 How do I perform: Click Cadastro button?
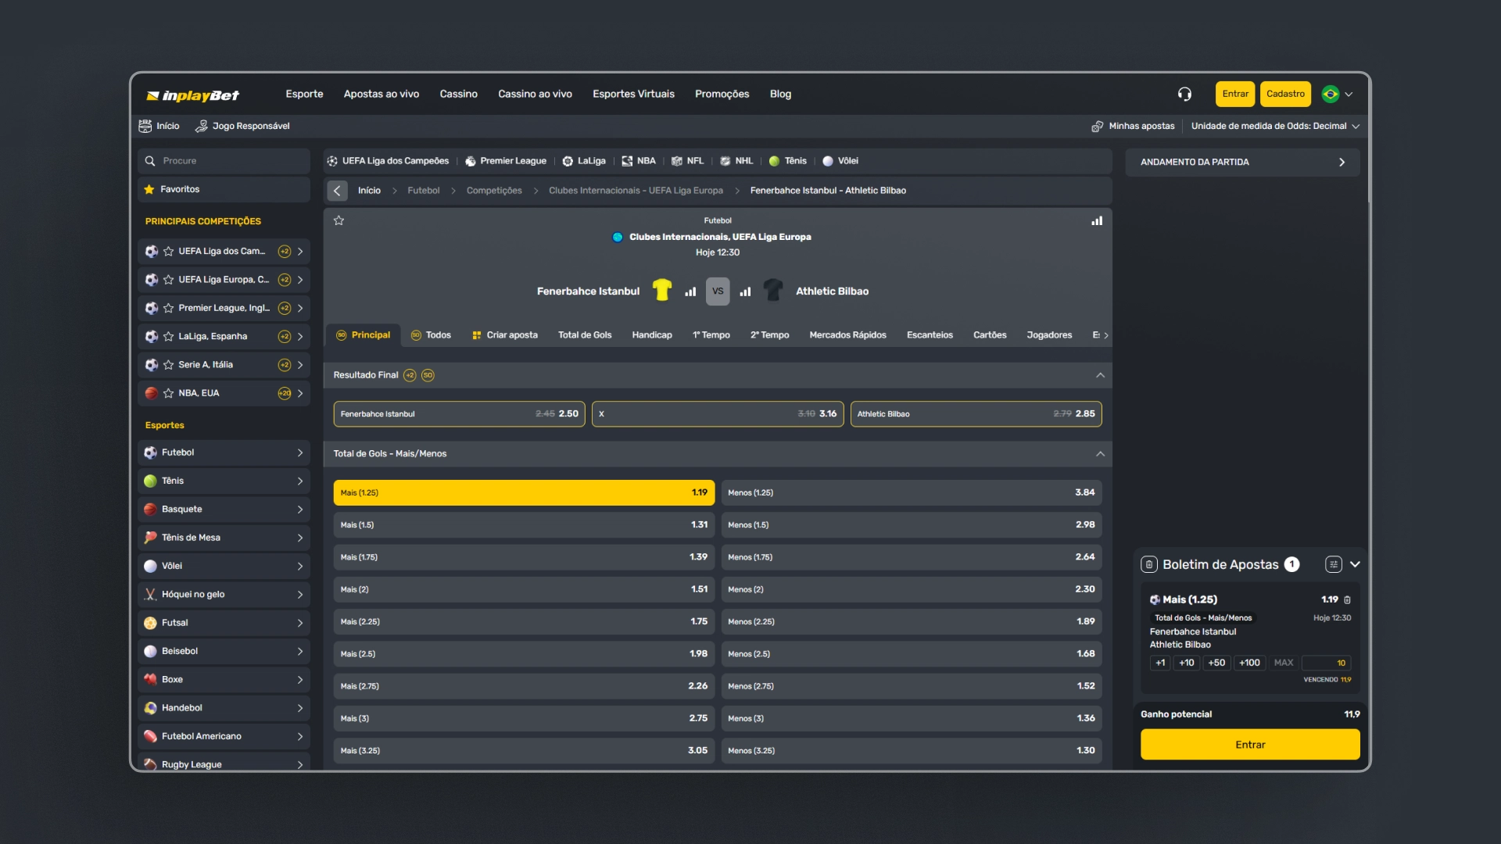(x=1285, y=94)
